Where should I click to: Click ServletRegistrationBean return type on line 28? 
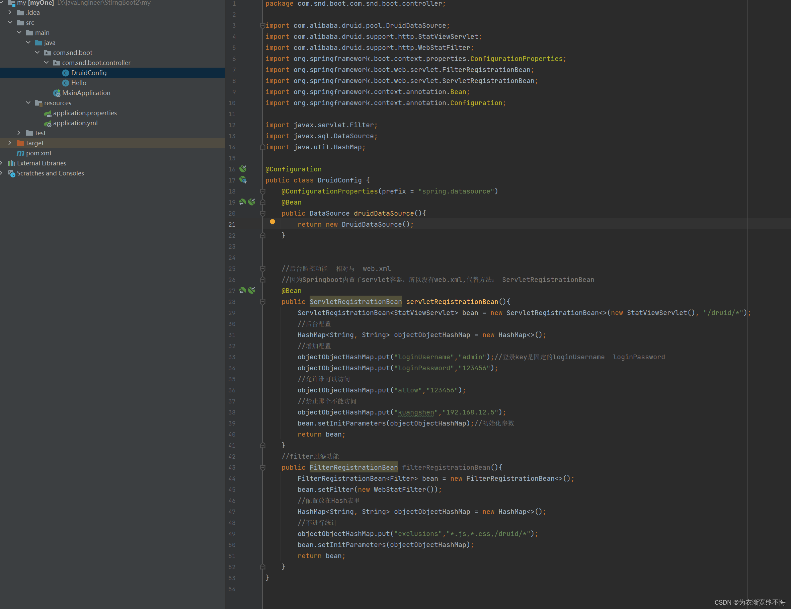pos(355,302)
